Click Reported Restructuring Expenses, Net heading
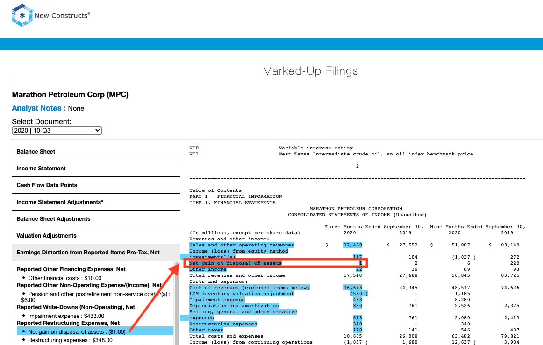The height and width of the screenshot is (345, 543). tap(68, 323)
